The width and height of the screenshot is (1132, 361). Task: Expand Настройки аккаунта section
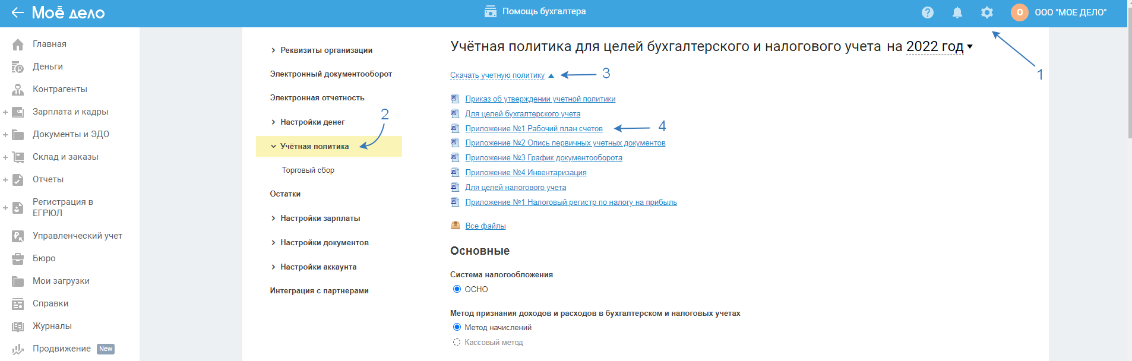click(273, 267)
